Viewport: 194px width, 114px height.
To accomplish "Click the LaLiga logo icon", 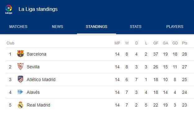I will [9, 9].
